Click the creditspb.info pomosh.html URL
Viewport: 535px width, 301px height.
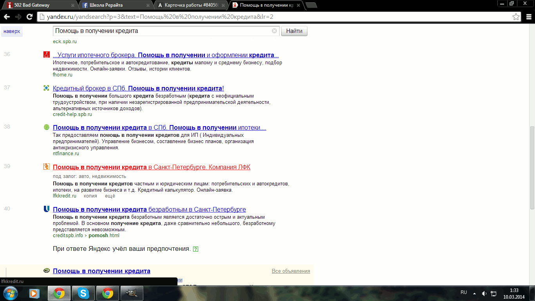(x=86, y=236)
